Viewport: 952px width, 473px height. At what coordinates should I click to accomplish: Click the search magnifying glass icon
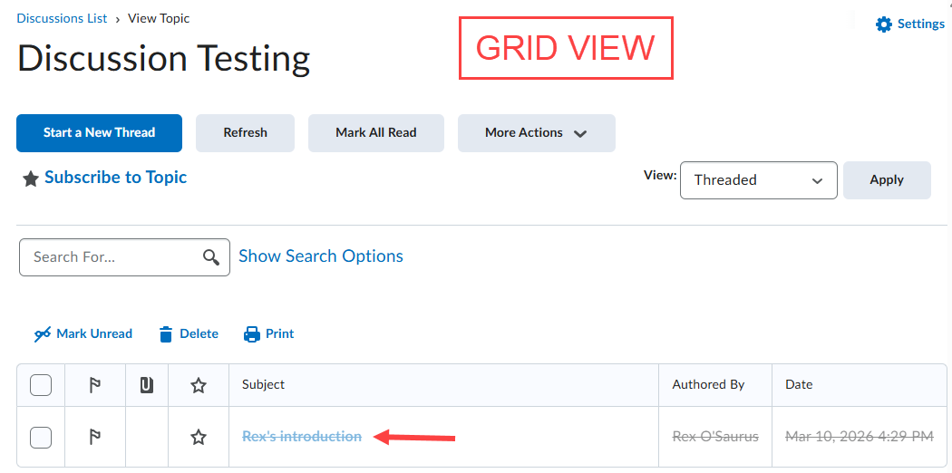click(211, 257)
